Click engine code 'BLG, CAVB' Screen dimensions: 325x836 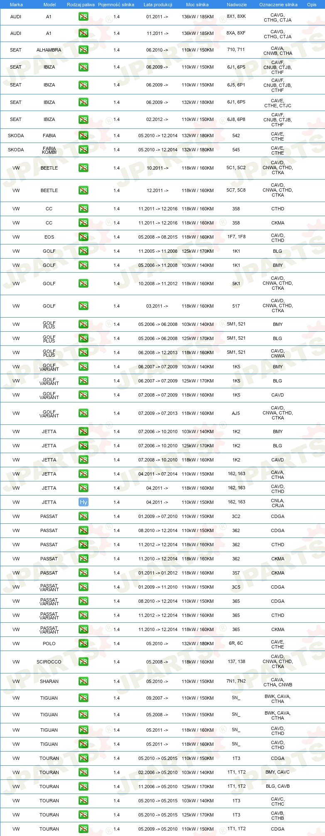[x=278, y=786]
